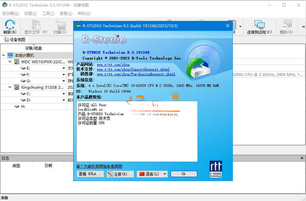Open the dropdown arrow for F: partition
The width and height of the screenshot is (306, 201).
tap(64, 74)
